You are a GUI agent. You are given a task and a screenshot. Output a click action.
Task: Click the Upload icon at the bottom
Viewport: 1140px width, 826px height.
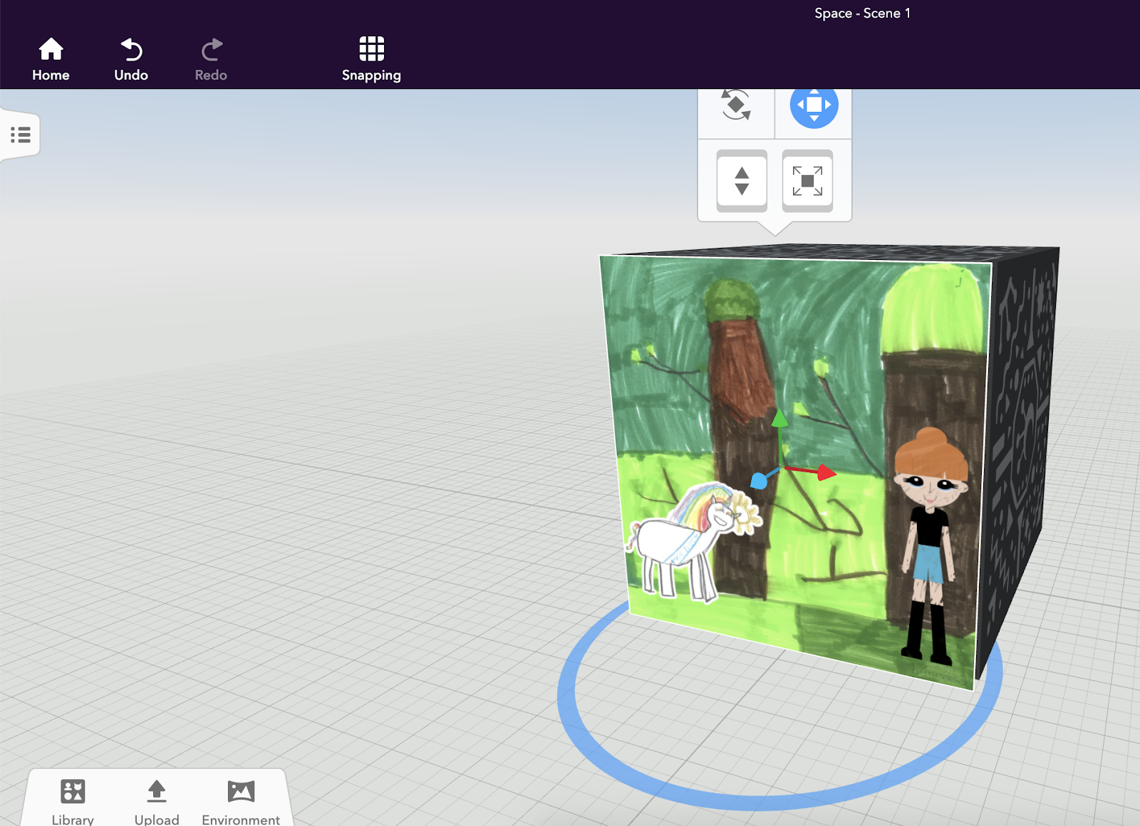click(156, 792)
